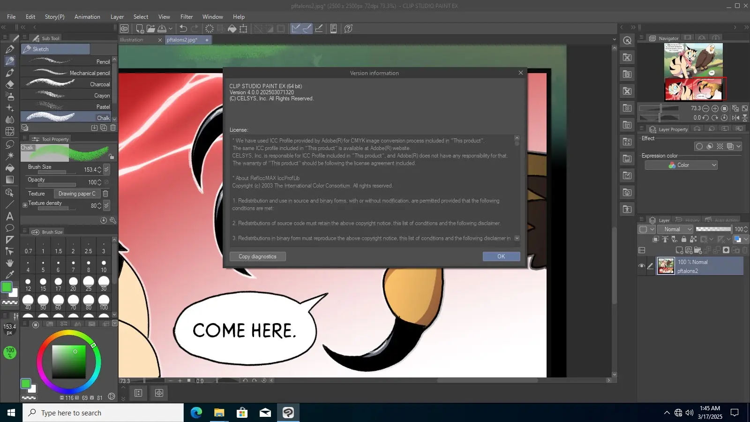Expand the Texture density plus expander
Image resolution: width=750 pixels, height=422 pixels.
25,205
